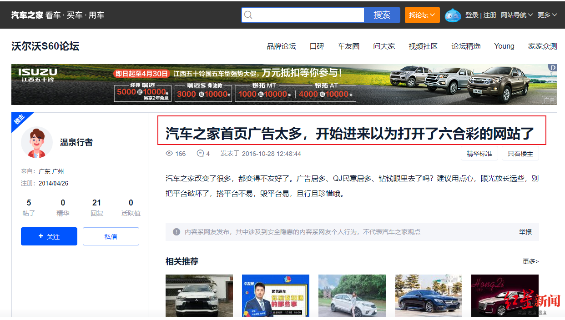Click the warning info icon in disclaimer bar

click(x=177, y=232)
